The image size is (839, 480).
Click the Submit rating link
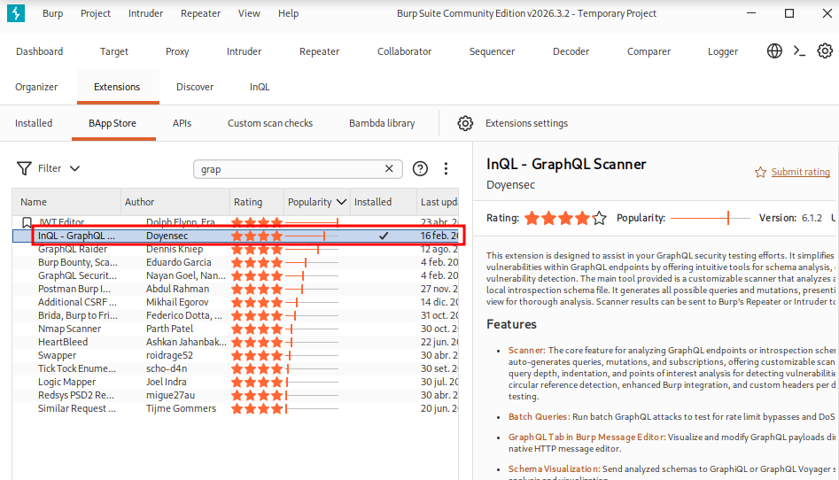coord(801,172)
